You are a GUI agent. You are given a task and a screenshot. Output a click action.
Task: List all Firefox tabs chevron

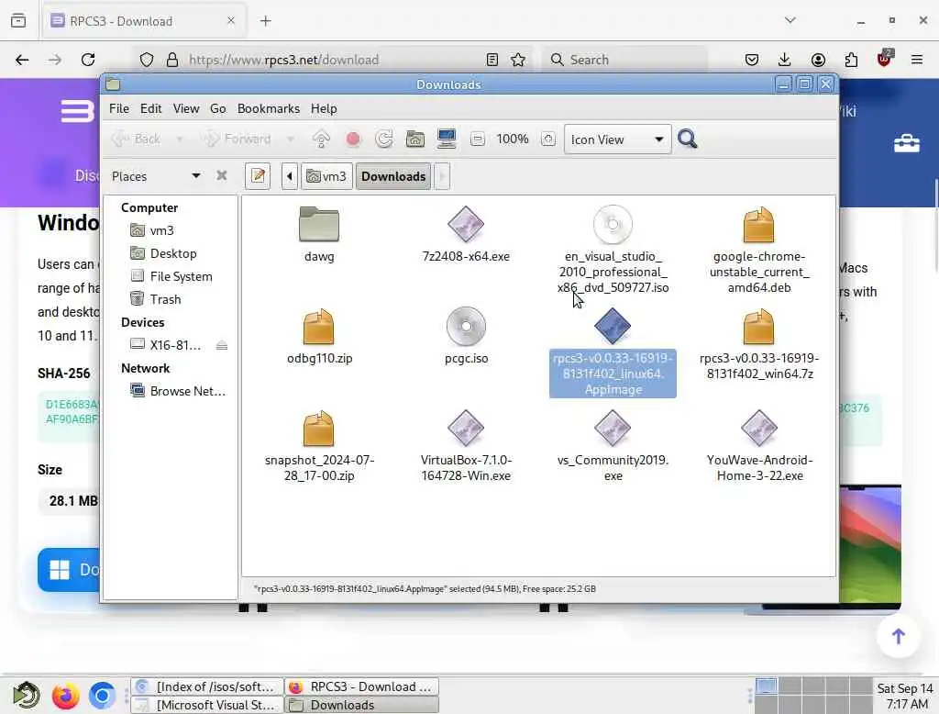tap(790, 20)
